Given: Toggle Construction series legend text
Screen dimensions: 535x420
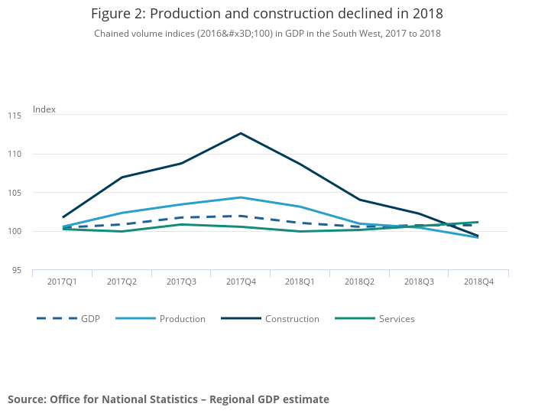Looking at the screenshot, I should 292,318.
